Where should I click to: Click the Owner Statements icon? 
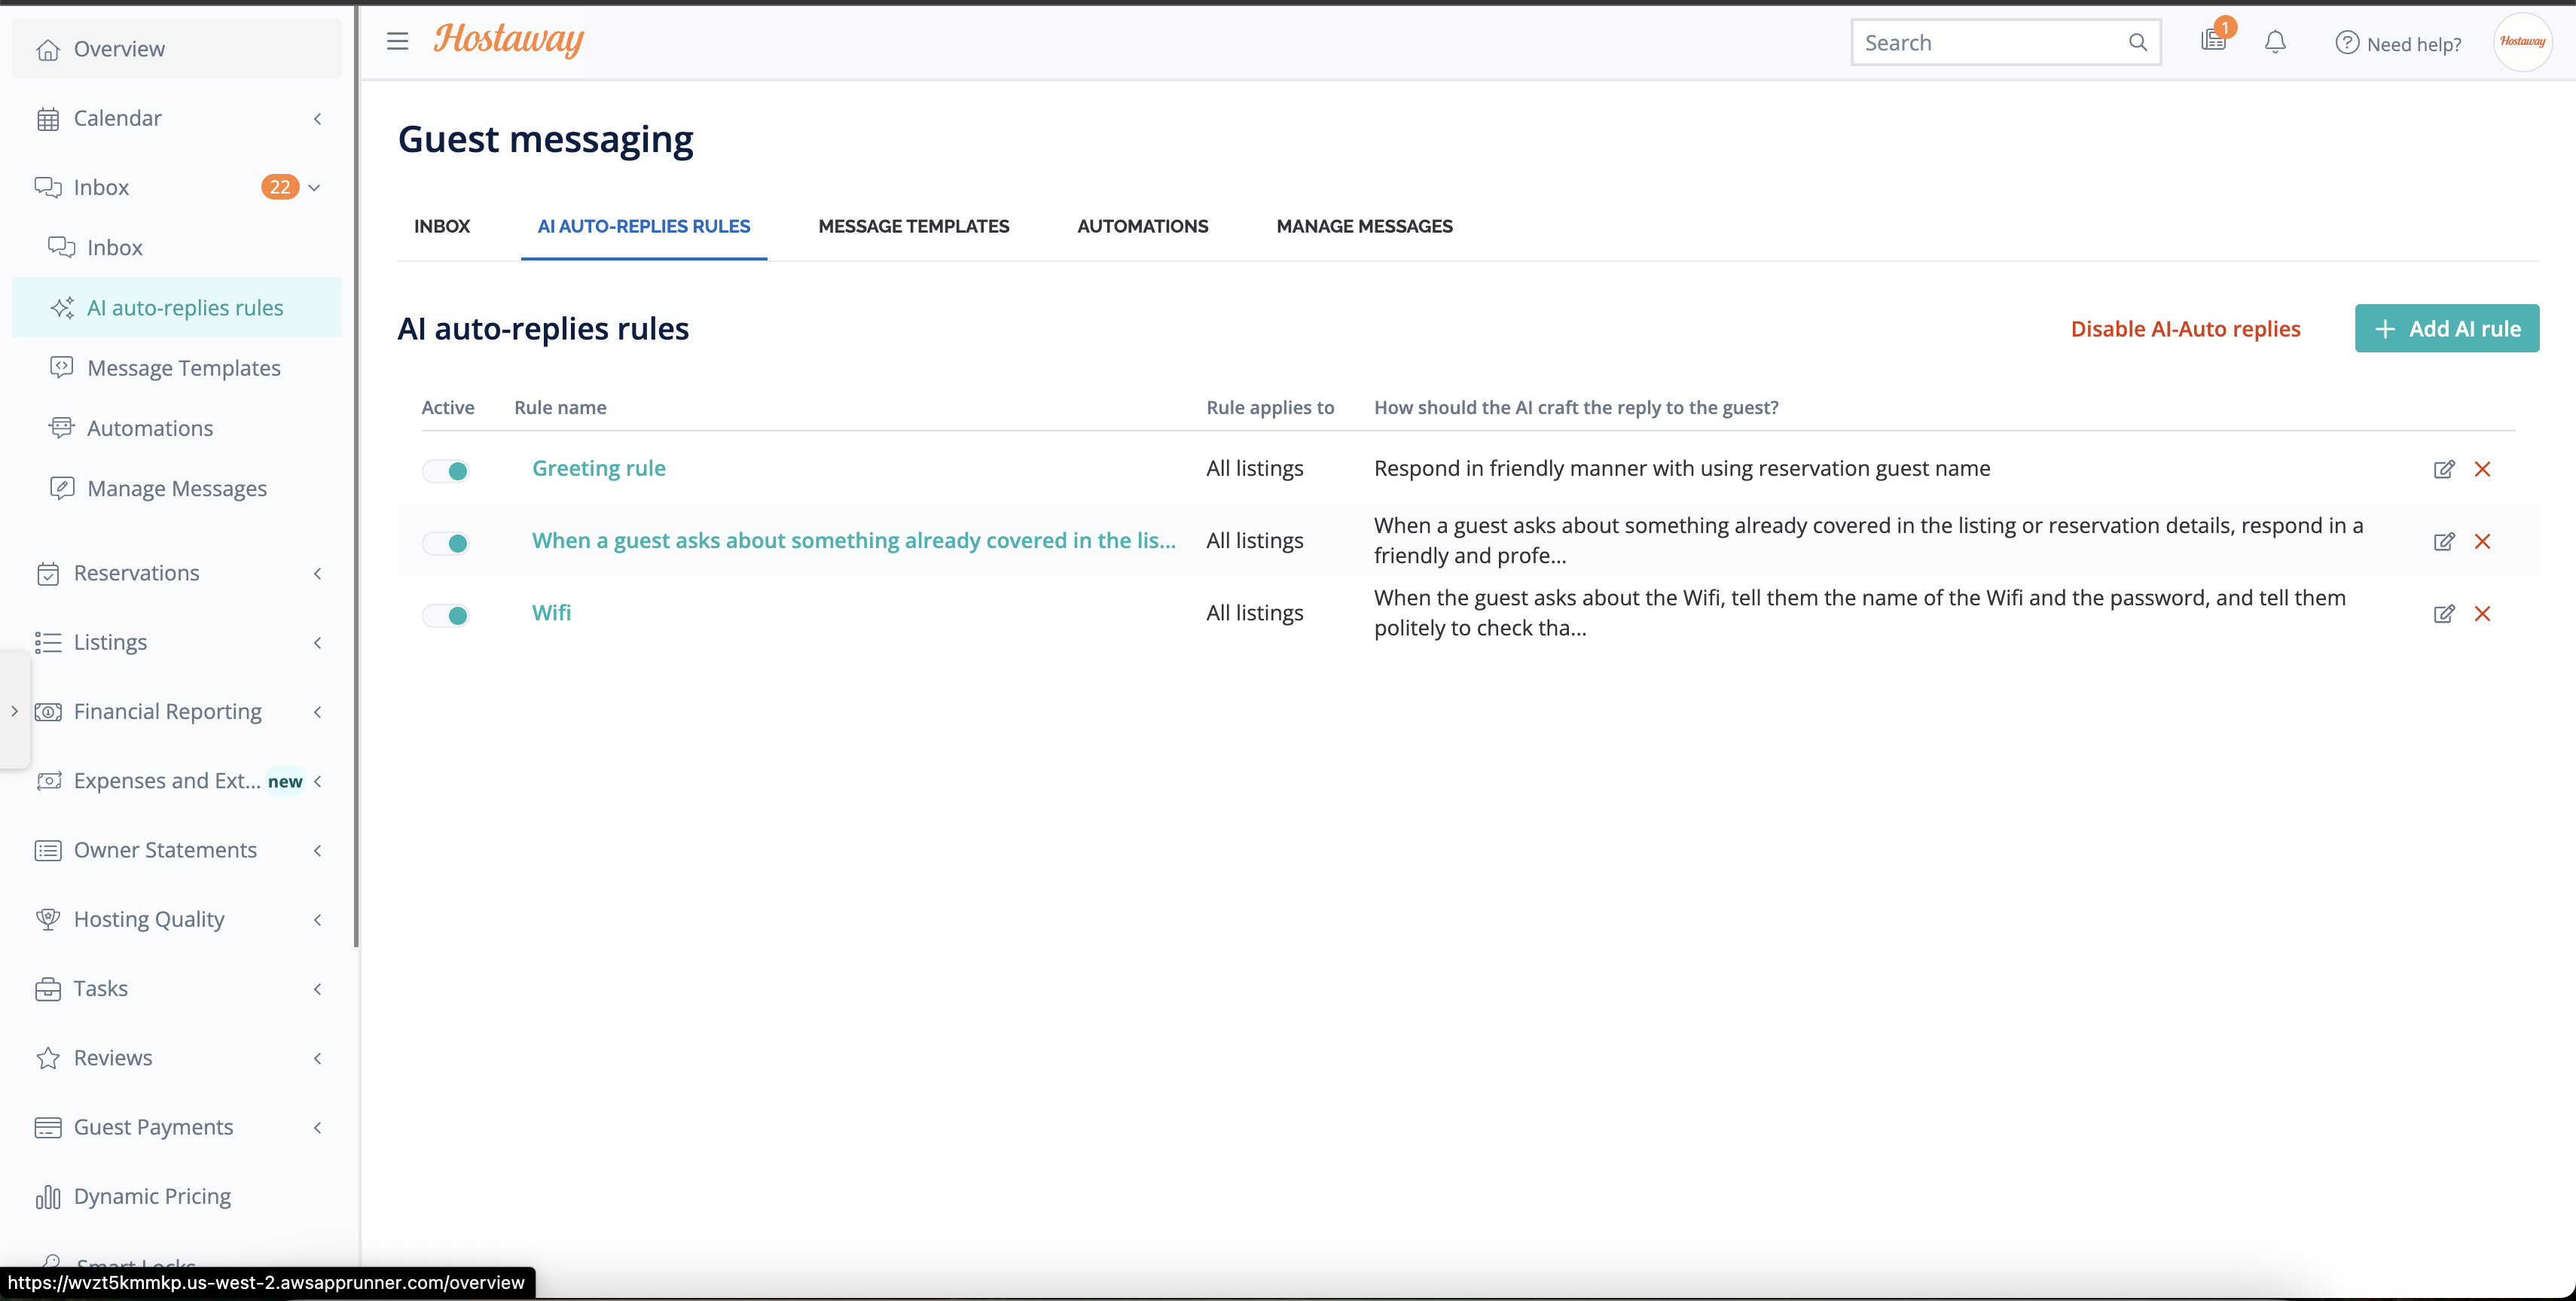(x=47, y=850)
